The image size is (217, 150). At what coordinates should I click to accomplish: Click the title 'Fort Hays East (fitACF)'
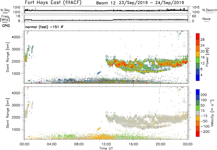[53, 3]
